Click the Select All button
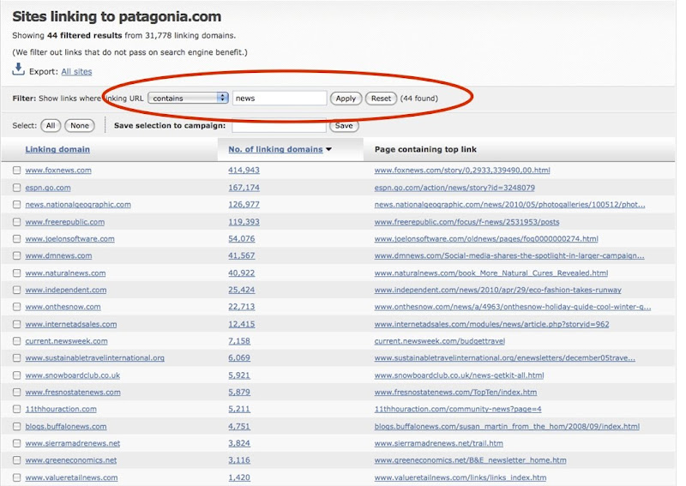This screenshot has width=686, height=486. coord(51,125)
